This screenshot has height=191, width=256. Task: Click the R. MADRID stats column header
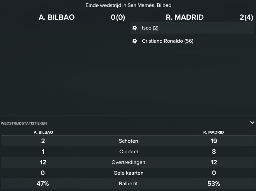click(213, 132)
